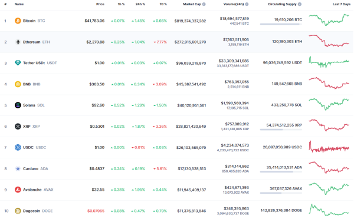The width and height of the screenshot is (354, 219).
Task: Sort by the 24h % column header
Action: point(140,4)
